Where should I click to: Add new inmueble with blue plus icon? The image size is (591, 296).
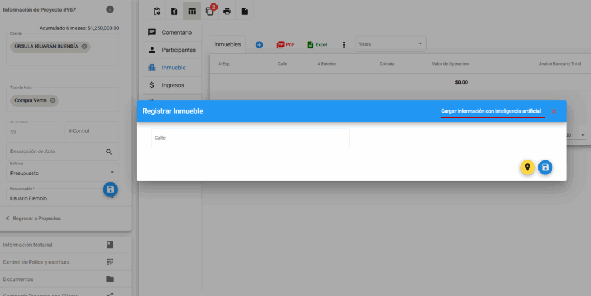coord(259,45)
